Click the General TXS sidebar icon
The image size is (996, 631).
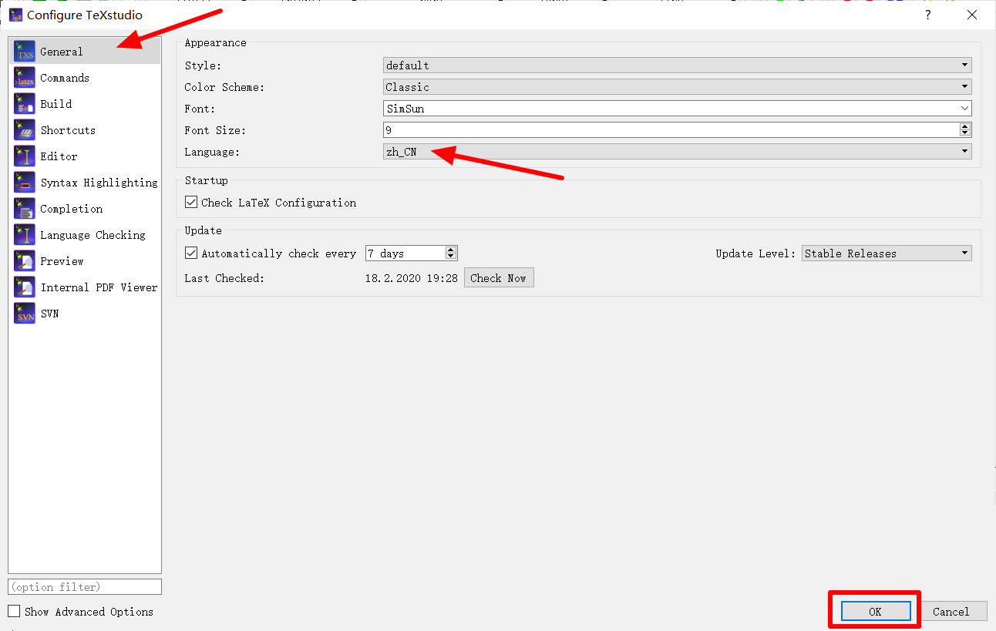25,52
